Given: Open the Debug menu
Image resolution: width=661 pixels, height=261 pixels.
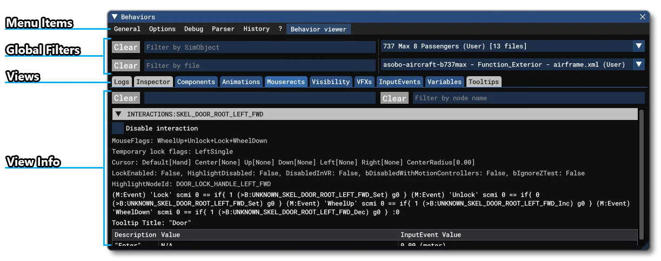Looking at the screenshot, I should coord(193,29).
